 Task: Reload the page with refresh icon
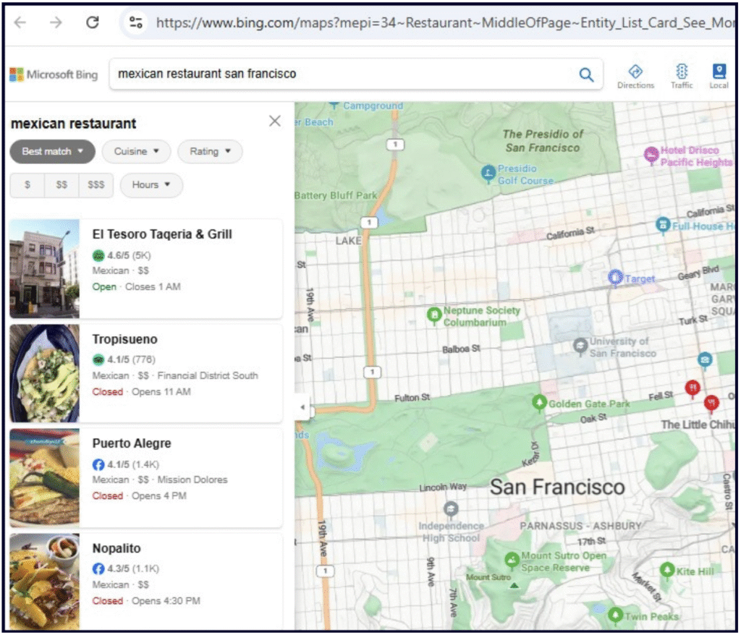pyautogui.click(x=93, y=22)
